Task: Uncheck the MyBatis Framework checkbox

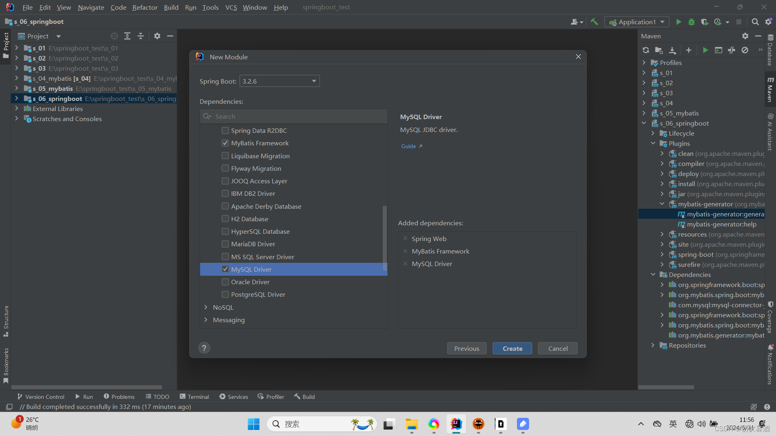Action: (226, 143)
